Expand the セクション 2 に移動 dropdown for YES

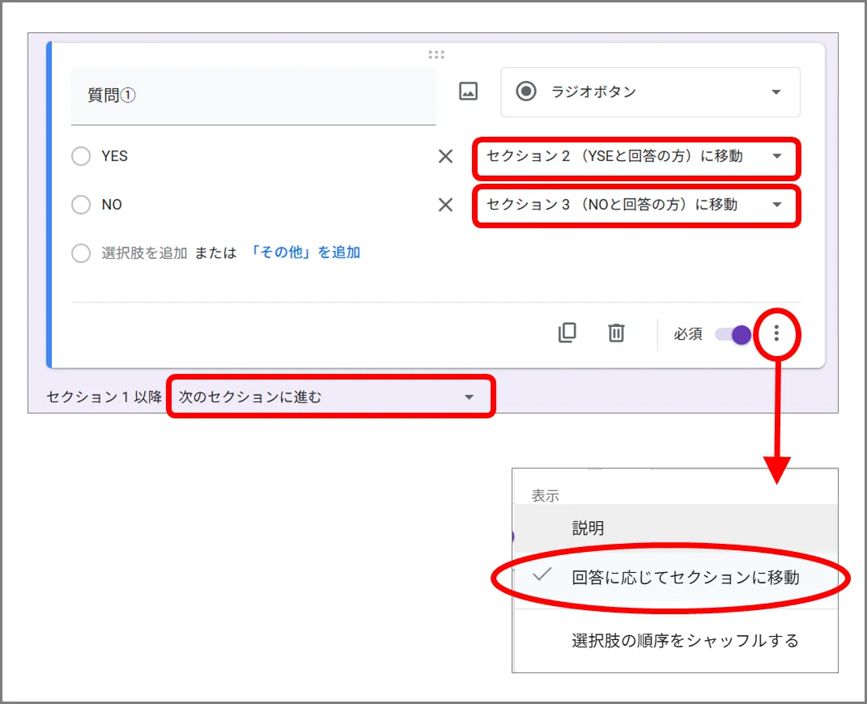(636, 158)
